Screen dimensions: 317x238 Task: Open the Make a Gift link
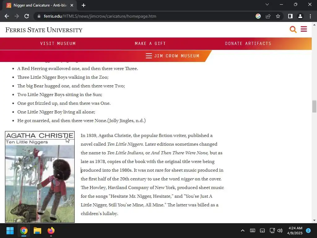tap(150, 43)
